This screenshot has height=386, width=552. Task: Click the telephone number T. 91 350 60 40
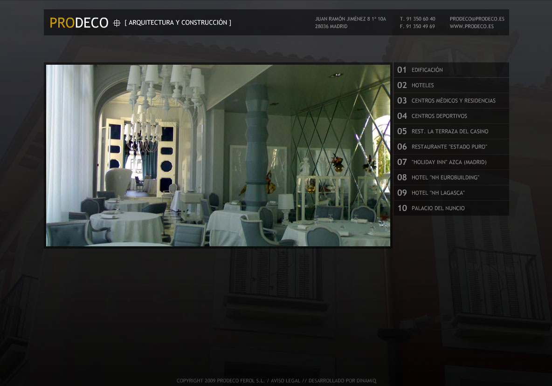point(418,19)
